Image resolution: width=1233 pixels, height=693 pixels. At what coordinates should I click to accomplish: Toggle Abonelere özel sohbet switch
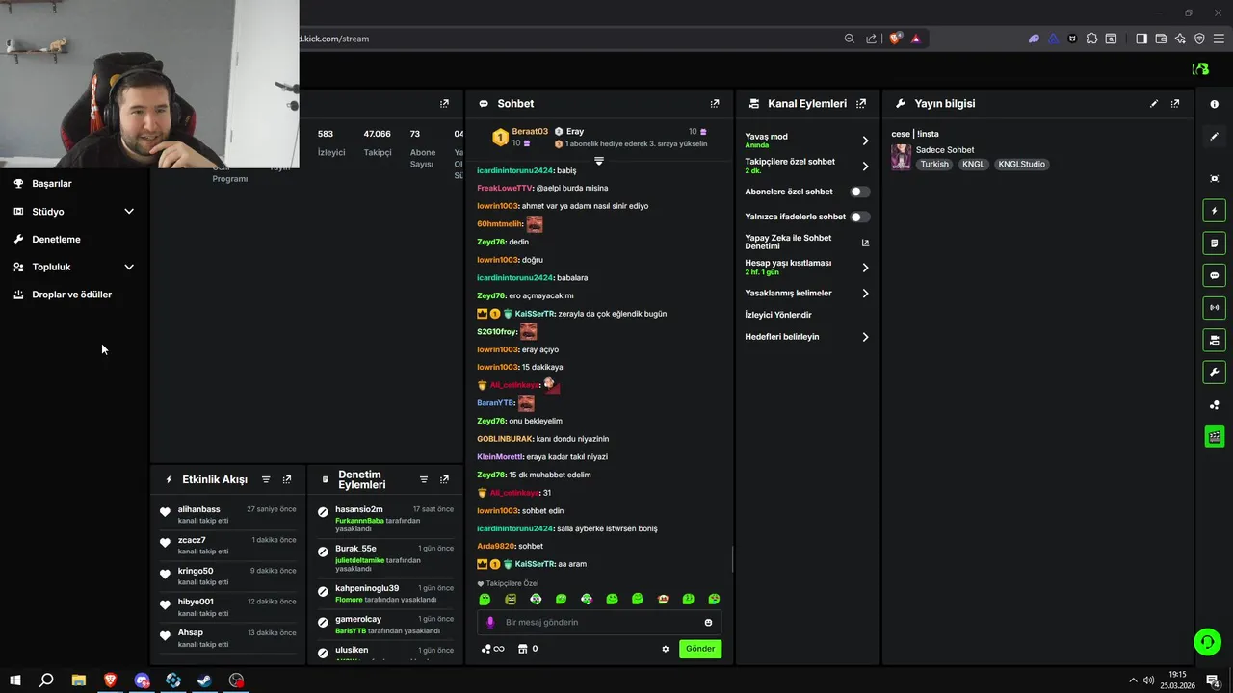pyautogui.click(x=859, y=192)
